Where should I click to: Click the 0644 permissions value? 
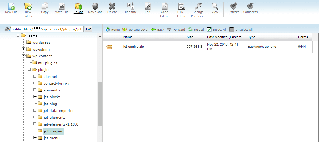click(x=302, y=47)
